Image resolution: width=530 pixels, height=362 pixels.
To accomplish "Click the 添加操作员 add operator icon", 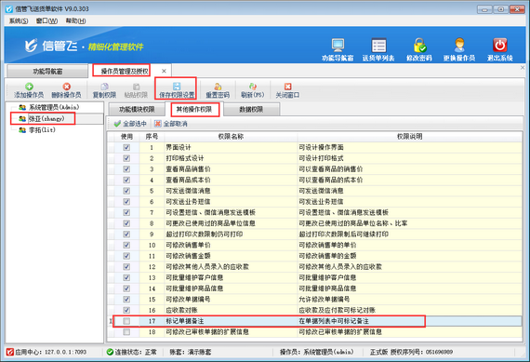I will [x=29, y=87].
